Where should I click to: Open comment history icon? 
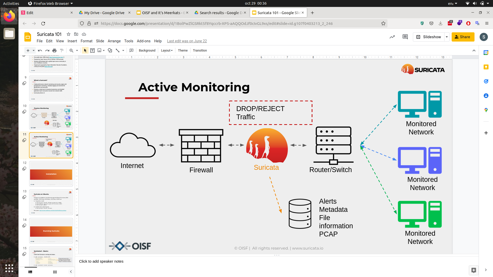405,37
